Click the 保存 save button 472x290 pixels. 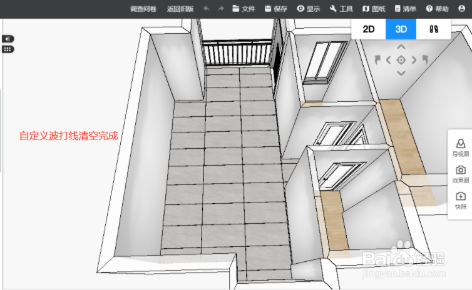tap(276, 9)
